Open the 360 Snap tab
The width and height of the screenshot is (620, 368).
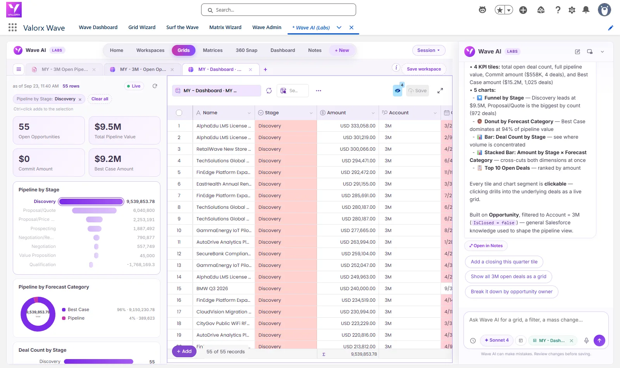[246, 50]
